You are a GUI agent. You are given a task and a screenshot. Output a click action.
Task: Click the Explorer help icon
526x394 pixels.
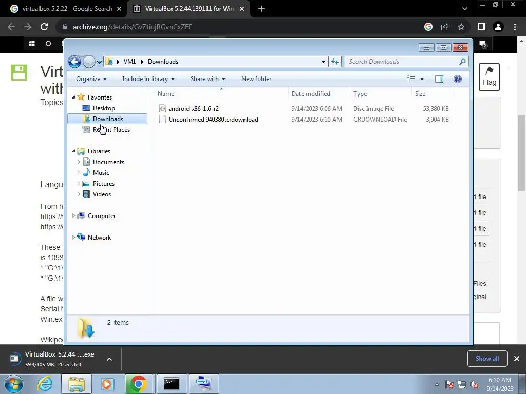tap(458, 79)
